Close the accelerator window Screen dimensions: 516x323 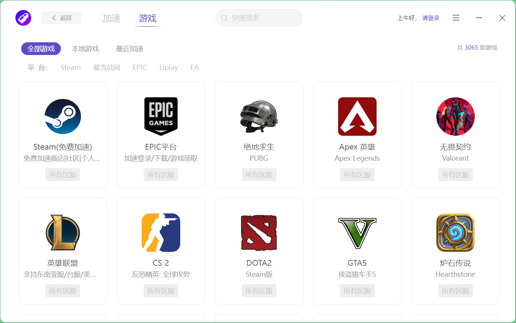point(502,18)
